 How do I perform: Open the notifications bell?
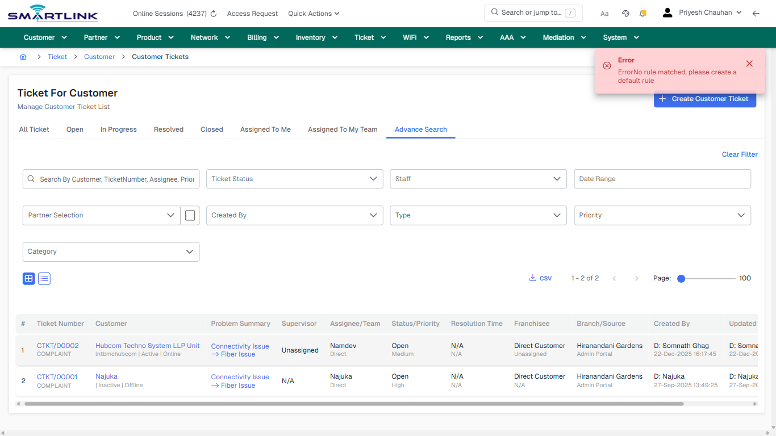click(x=643, y=12)
